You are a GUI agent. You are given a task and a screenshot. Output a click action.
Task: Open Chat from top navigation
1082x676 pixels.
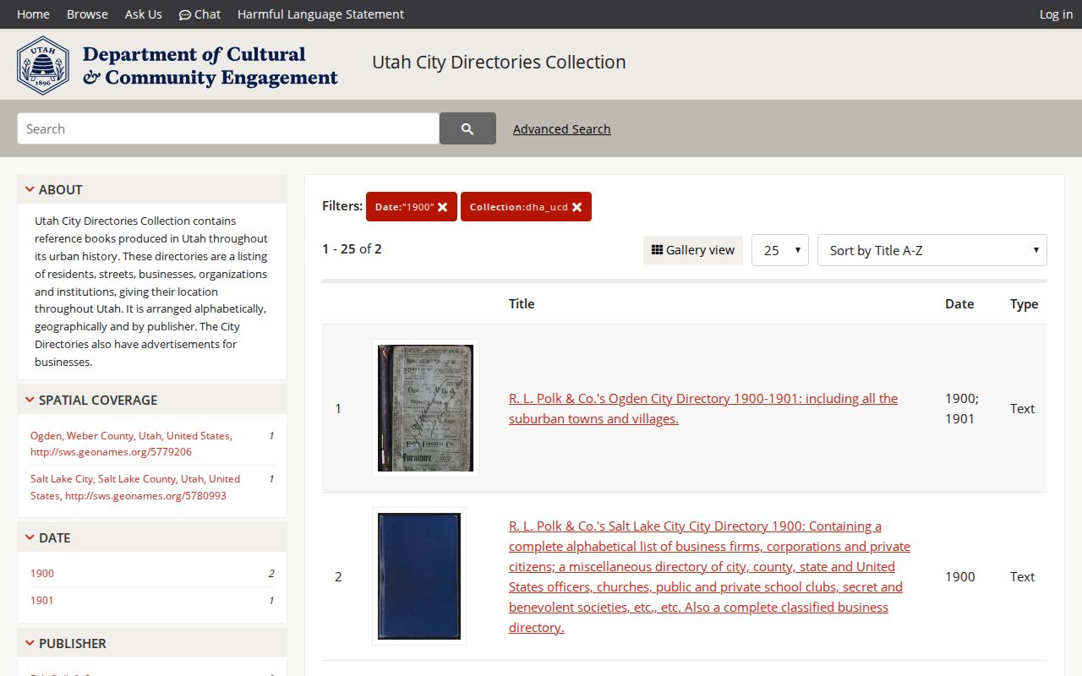(199, 14)
